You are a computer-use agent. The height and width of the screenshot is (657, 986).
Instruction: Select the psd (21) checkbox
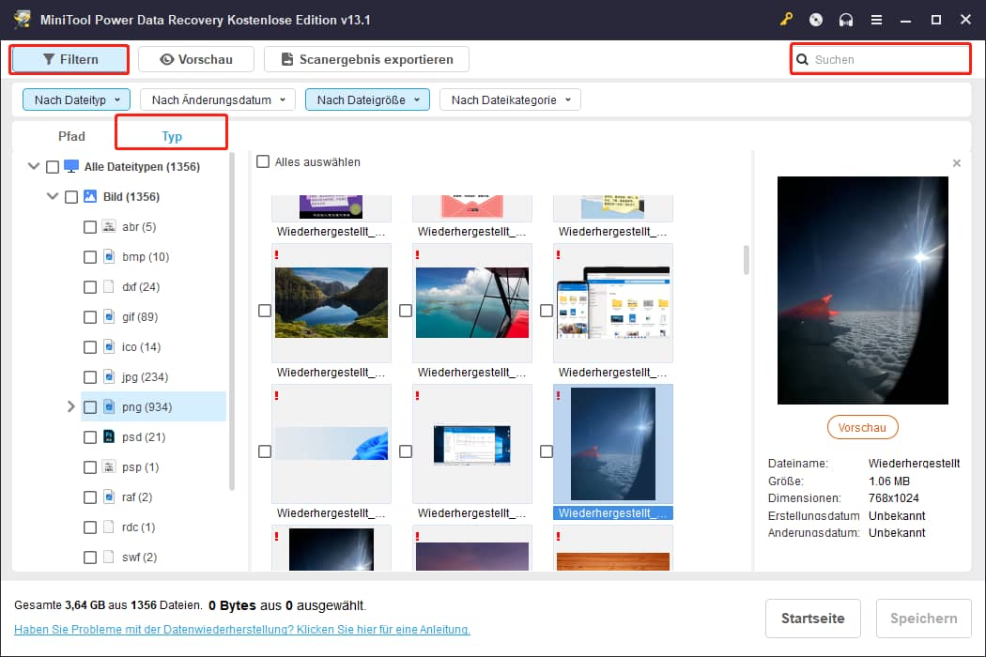(x=90, y=437)
